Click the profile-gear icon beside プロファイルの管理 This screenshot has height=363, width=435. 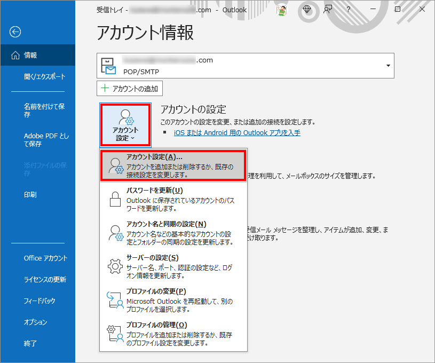click(115, 334)
